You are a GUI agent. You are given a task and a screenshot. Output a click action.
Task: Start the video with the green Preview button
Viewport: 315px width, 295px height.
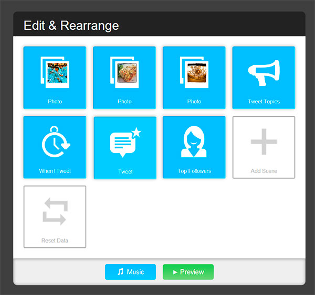[x=188, y=272]
